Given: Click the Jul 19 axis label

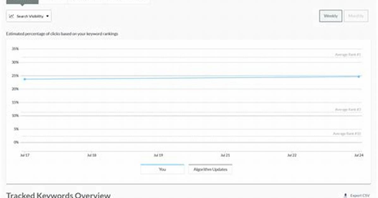Looking at the screenshot, I should (158, 155).
